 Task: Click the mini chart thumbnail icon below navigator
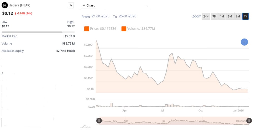[86, 126]
